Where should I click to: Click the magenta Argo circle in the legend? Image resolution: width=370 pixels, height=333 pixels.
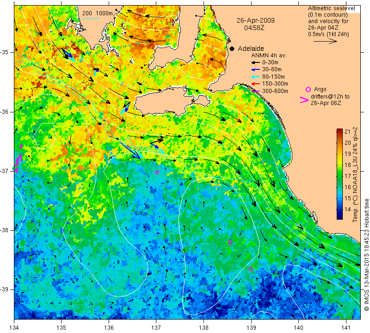coord(308,89)
